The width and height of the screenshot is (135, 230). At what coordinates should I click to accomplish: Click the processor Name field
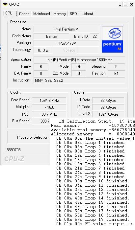(66, 29)
